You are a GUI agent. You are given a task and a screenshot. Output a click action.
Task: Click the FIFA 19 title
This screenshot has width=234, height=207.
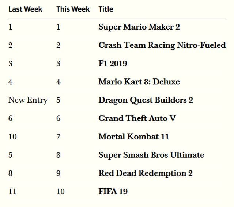pyautogui.click(x=113, y=191)
